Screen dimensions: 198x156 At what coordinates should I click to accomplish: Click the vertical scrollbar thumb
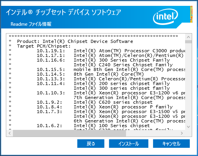[188, 42]
